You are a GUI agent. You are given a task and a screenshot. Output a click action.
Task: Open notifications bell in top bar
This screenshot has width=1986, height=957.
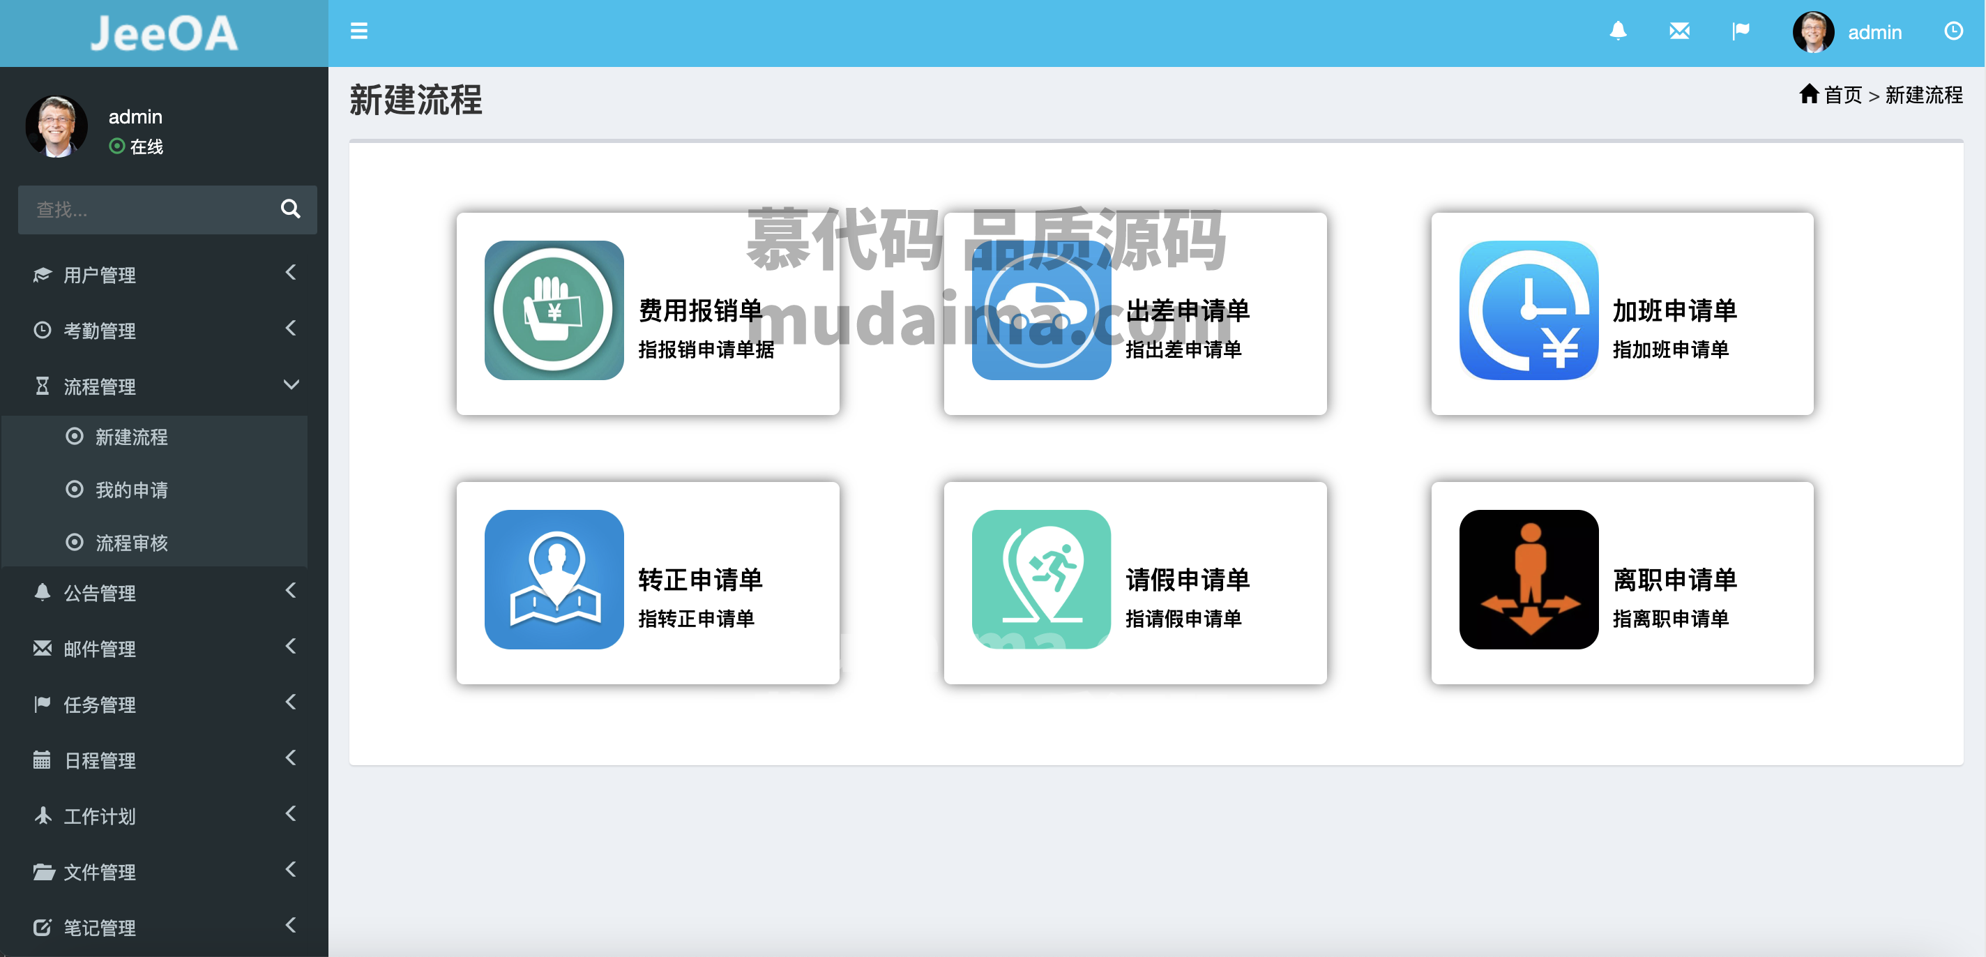[x=1618, y=31]
